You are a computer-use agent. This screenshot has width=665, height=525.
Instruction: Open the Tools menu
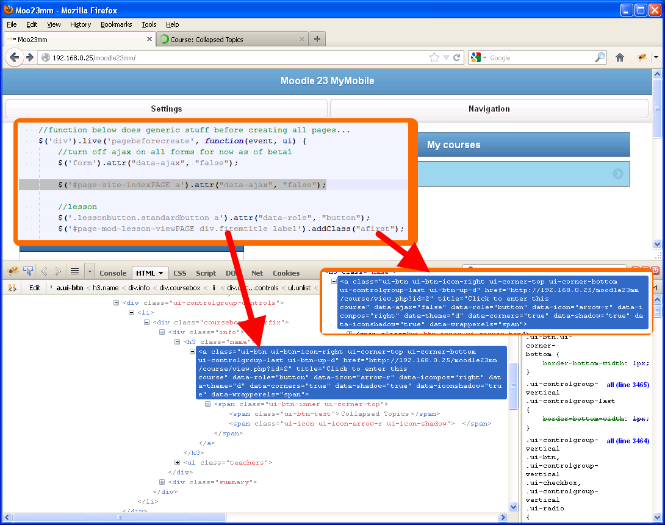149,24
